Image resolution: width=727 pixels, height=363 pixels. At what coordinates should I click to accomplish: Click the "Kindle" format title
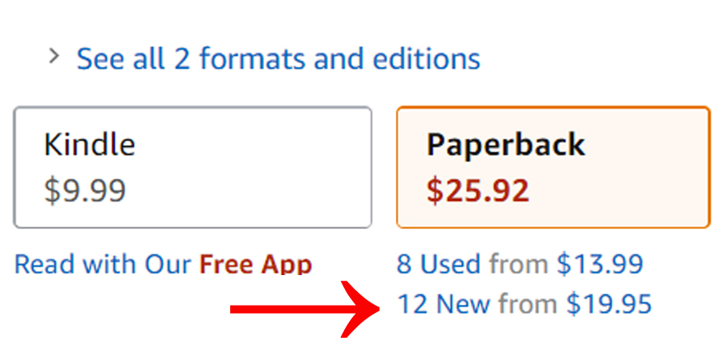pos(90,144)
